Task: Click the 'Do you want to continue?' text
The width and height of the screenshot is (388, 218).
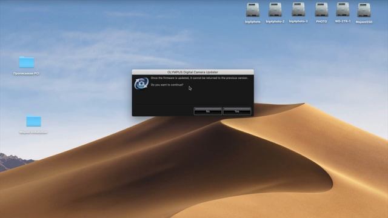Action: tap(167, 85)
